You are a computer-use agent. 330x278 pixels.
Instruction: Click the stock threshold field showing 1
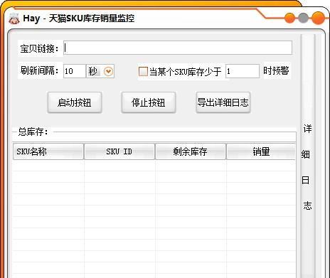[243, 71]
